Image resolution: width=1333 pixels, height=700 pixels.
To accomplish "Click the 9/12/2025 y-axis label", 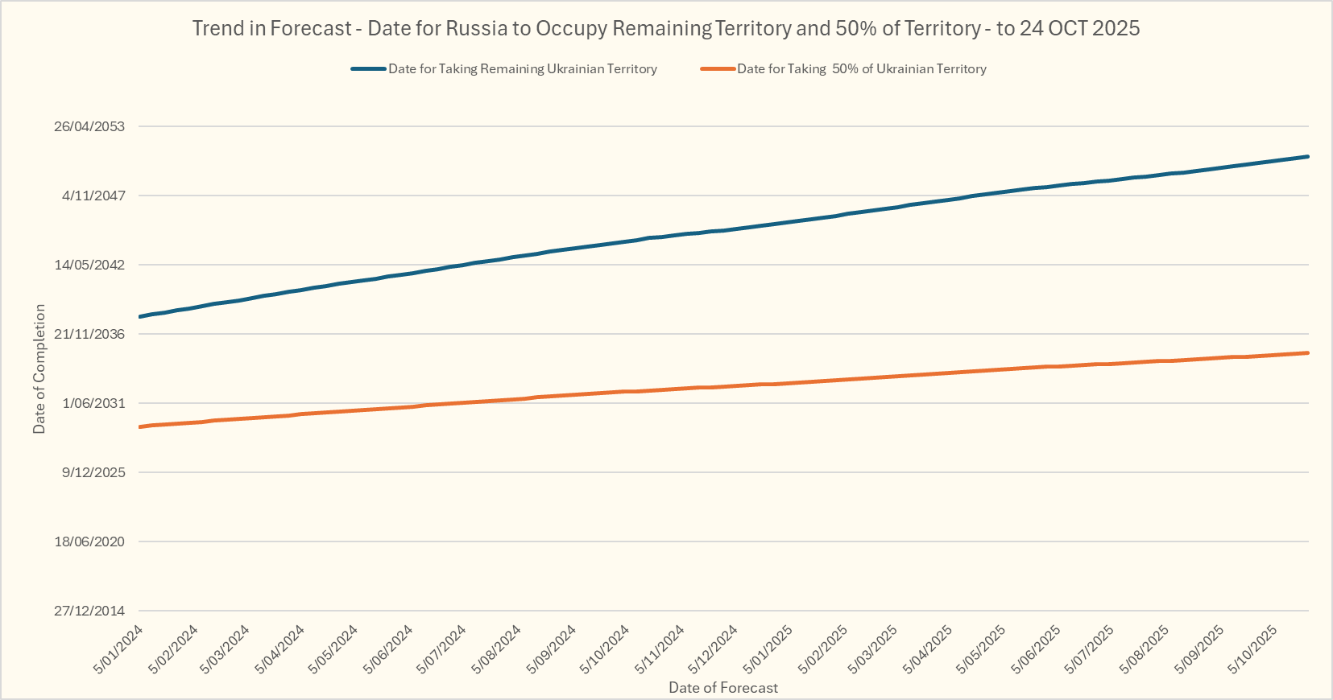I will point(93,472).
